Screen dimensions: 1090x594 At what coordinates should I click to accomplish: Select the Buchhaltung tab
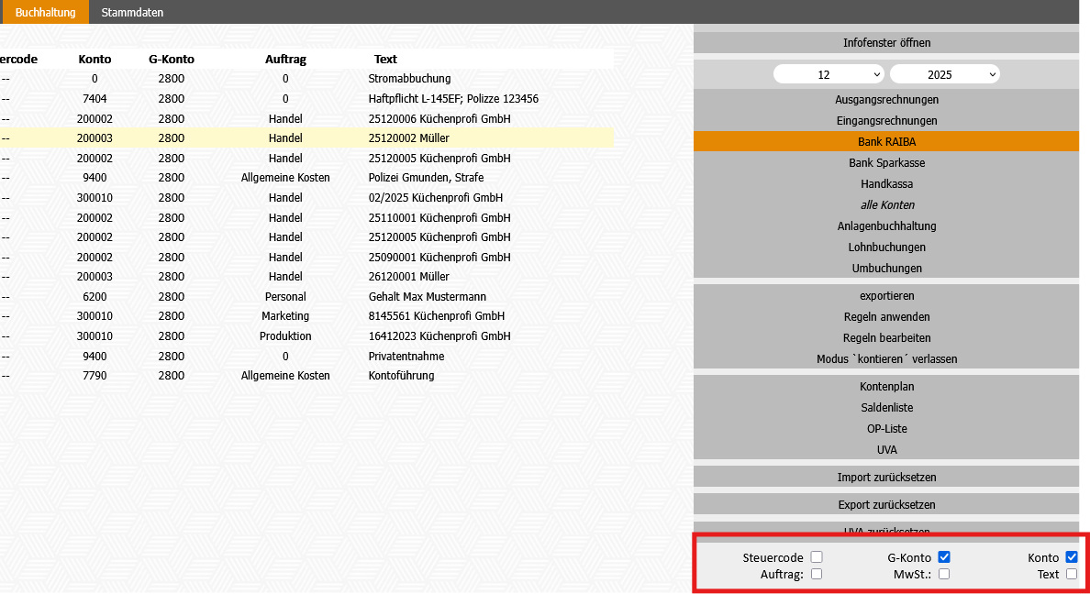45,13
